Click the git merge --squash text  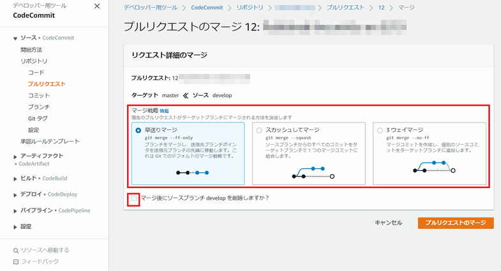(288, 138)
